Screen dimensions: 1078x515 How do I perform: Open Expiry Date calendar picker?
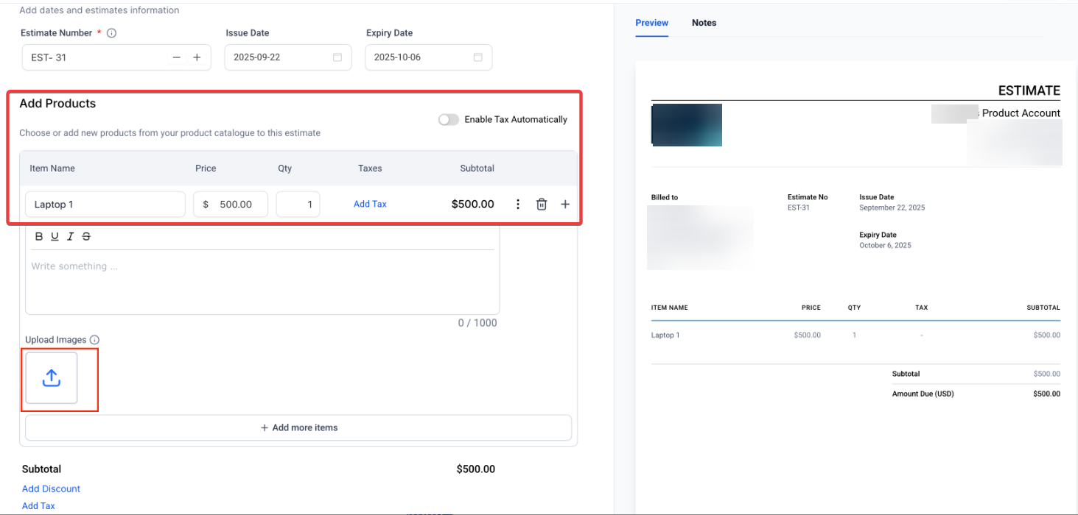pos(477,57)
